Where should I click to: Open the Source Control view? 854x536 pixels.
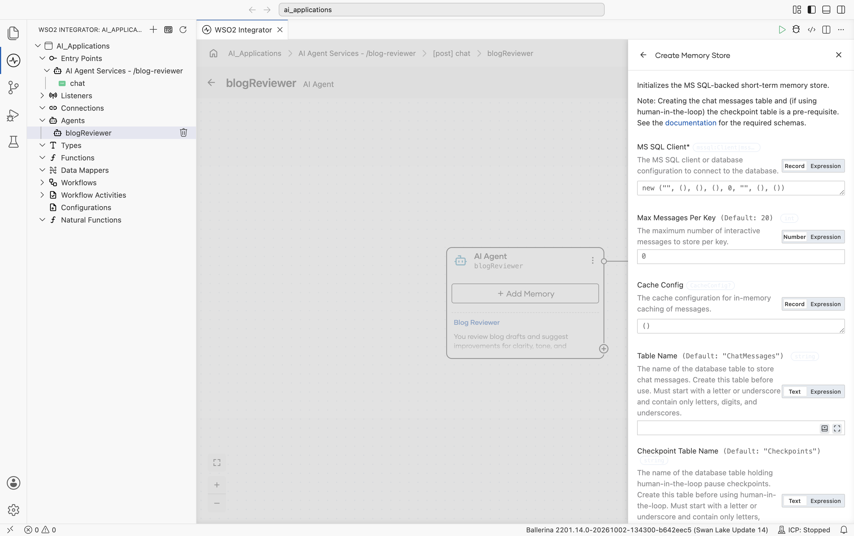coord(14,87)
